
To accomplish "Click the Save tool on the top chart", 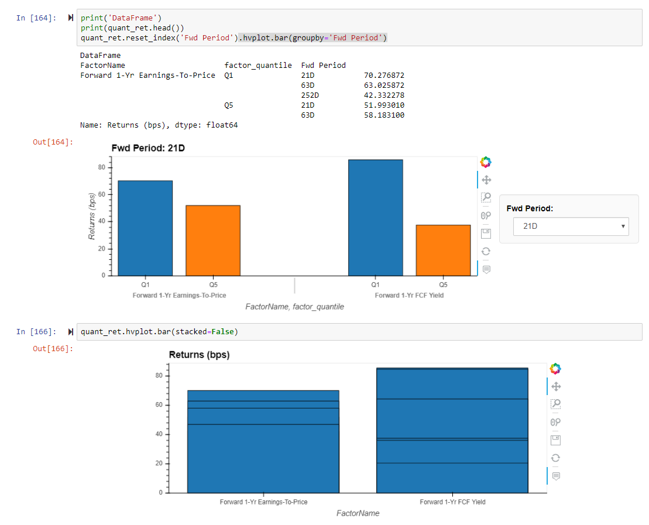I will (x=486, y=234).
